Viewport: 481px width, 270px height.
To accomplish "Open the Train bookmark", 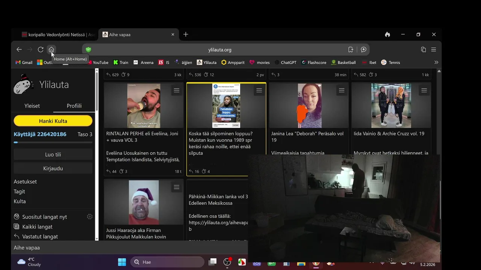I will point(121,63).
